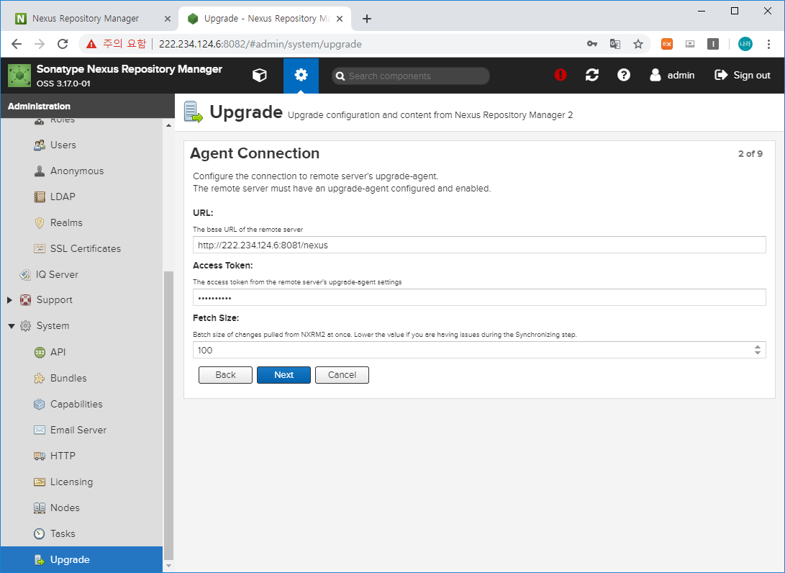Viewport: 785px width, 573px height.
Task: Expand the Support tree node
Action: point(9,300)
